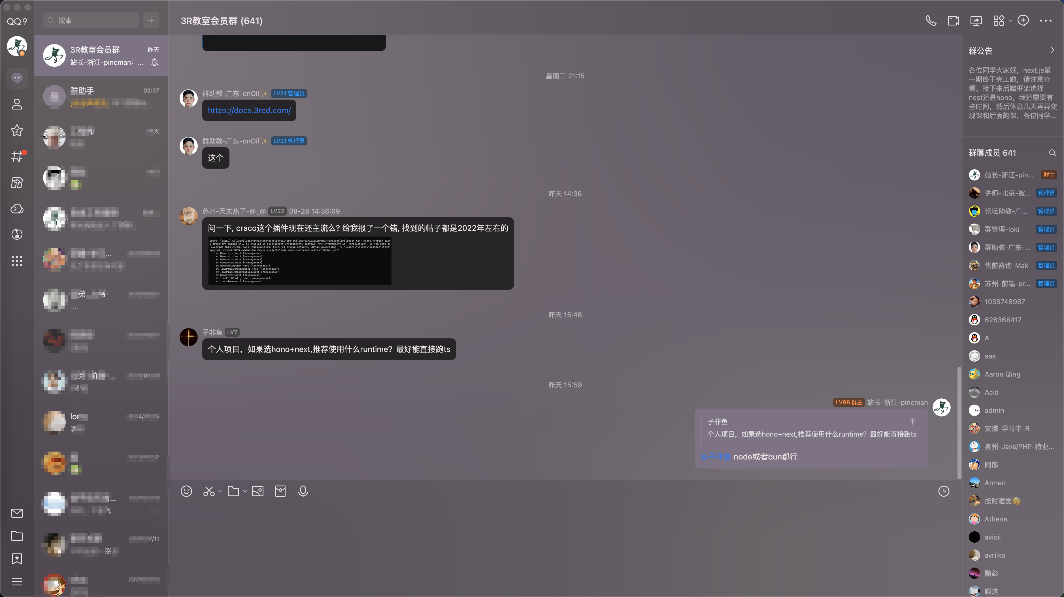
Task: Open the three-dot more options menu
Action: [1045, 21]
